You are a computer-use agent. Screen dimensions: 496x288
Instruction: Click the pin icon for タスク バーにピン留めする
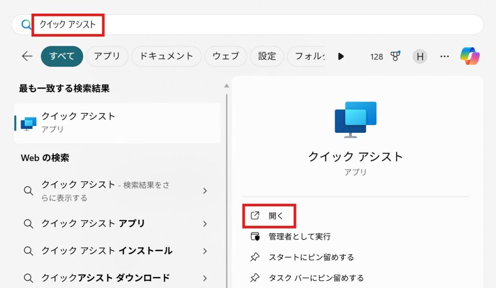[x=255, y=278]
